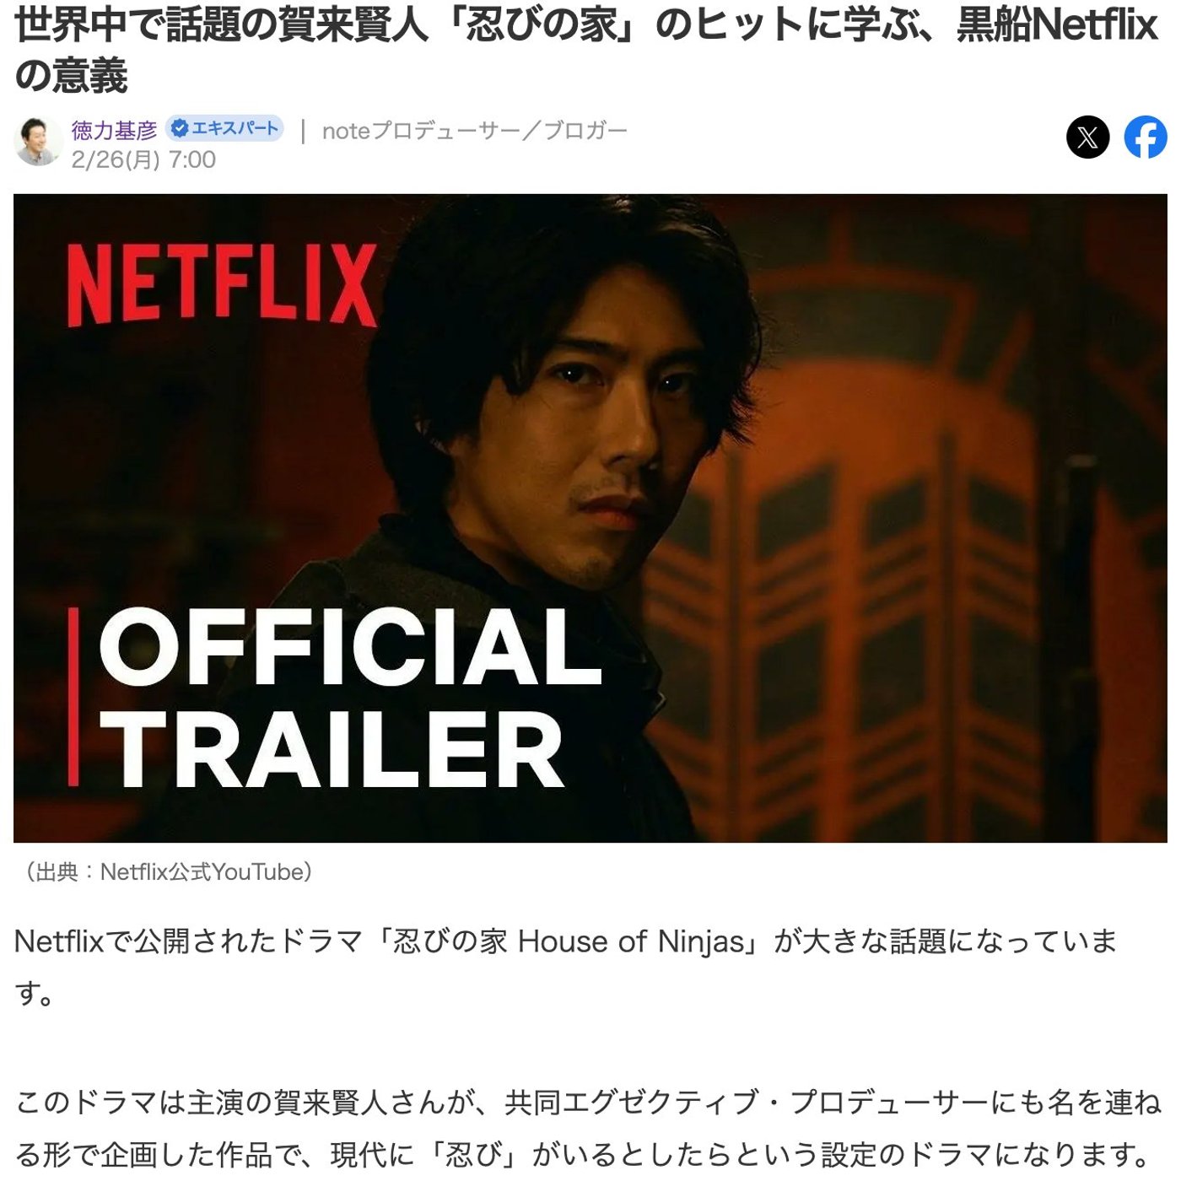Click the word TRAILER in the thumbnail

tap(332, 747)
